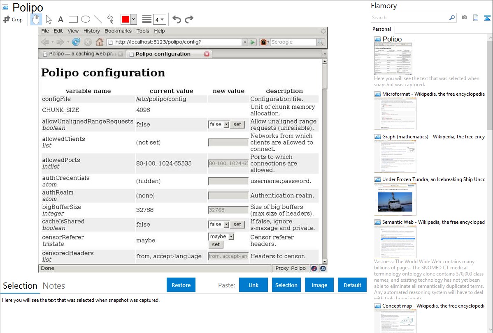
Task: Click the red color swatch
Action: click(x=126, y=19)
